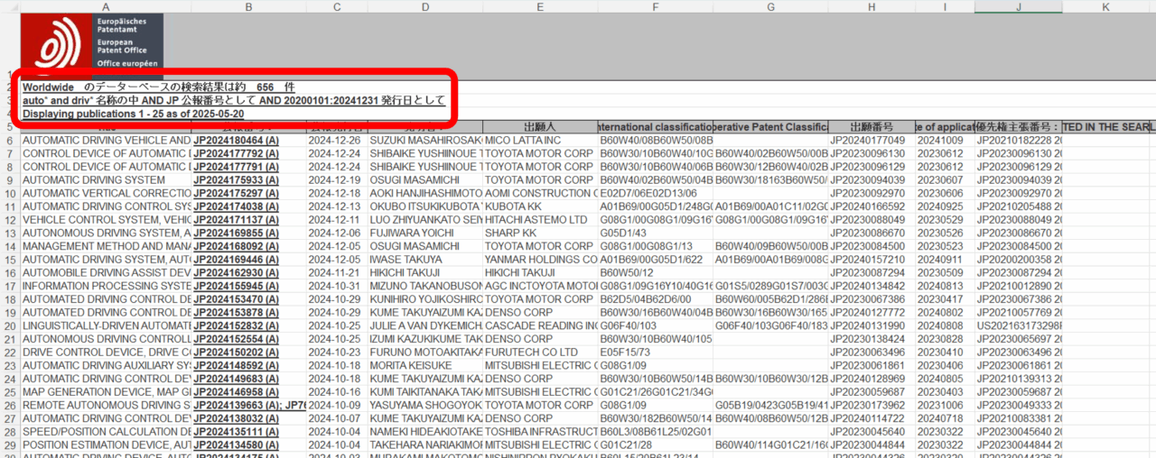Select column F header
The image size is (1156, 458).
pos(655,6)
